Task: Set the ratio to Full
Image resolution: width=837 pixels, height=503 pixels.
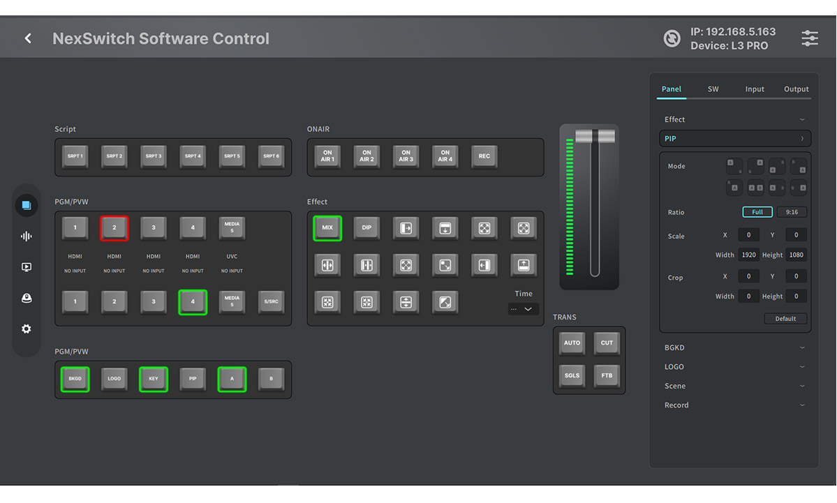Action: click(x=757, y=212)
